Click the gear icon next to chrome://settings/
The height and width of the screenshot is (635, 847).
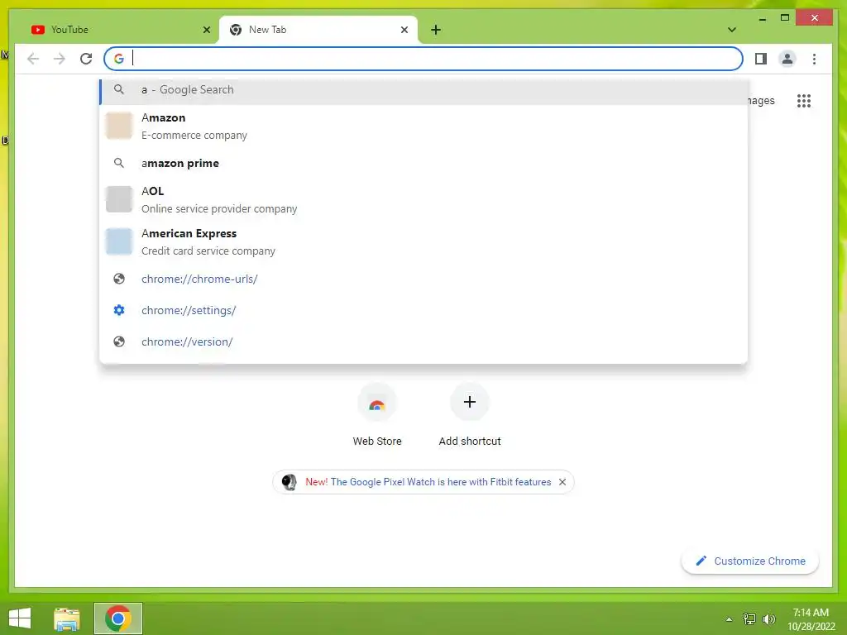coord(119,310)
